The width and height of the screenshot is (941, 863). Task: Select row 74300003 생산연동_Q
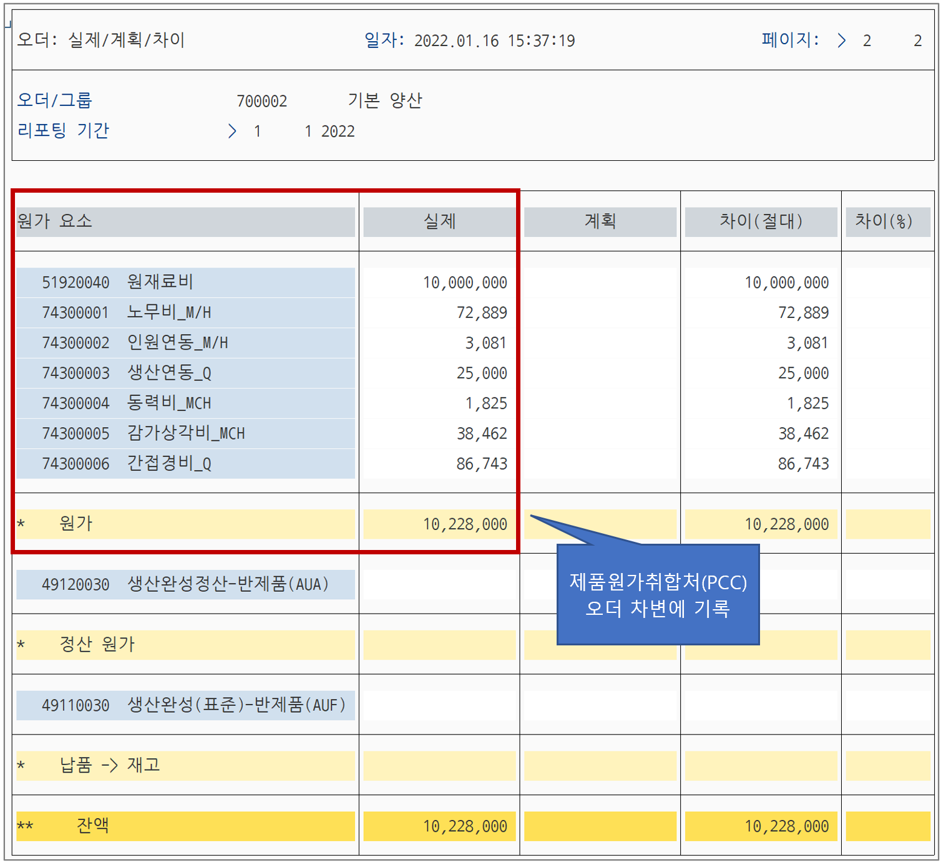[185, 373]
